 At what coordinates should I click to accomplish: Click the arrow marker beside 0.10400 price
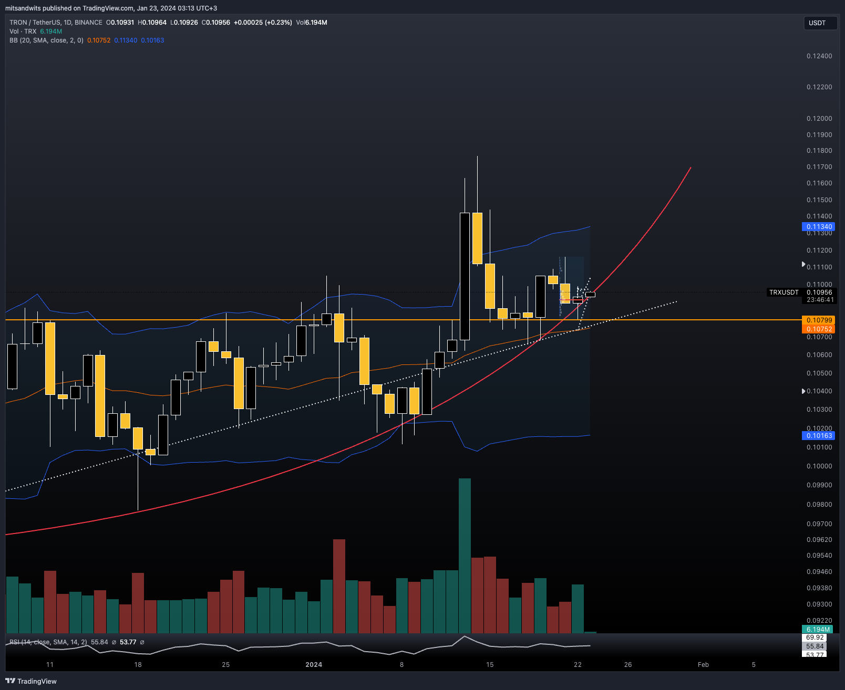[803, 391]
